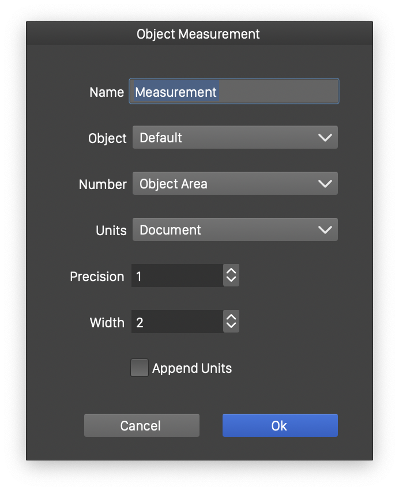This screenshot has width=399, height=491.
Task: Confirm with the Ok button
Action: [x=280, y=425]
